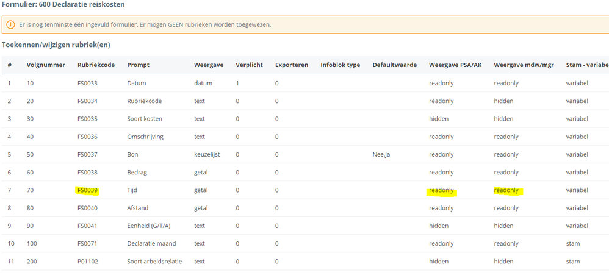
Task: Click the warning message text in banner
Action: coord(145,24)
